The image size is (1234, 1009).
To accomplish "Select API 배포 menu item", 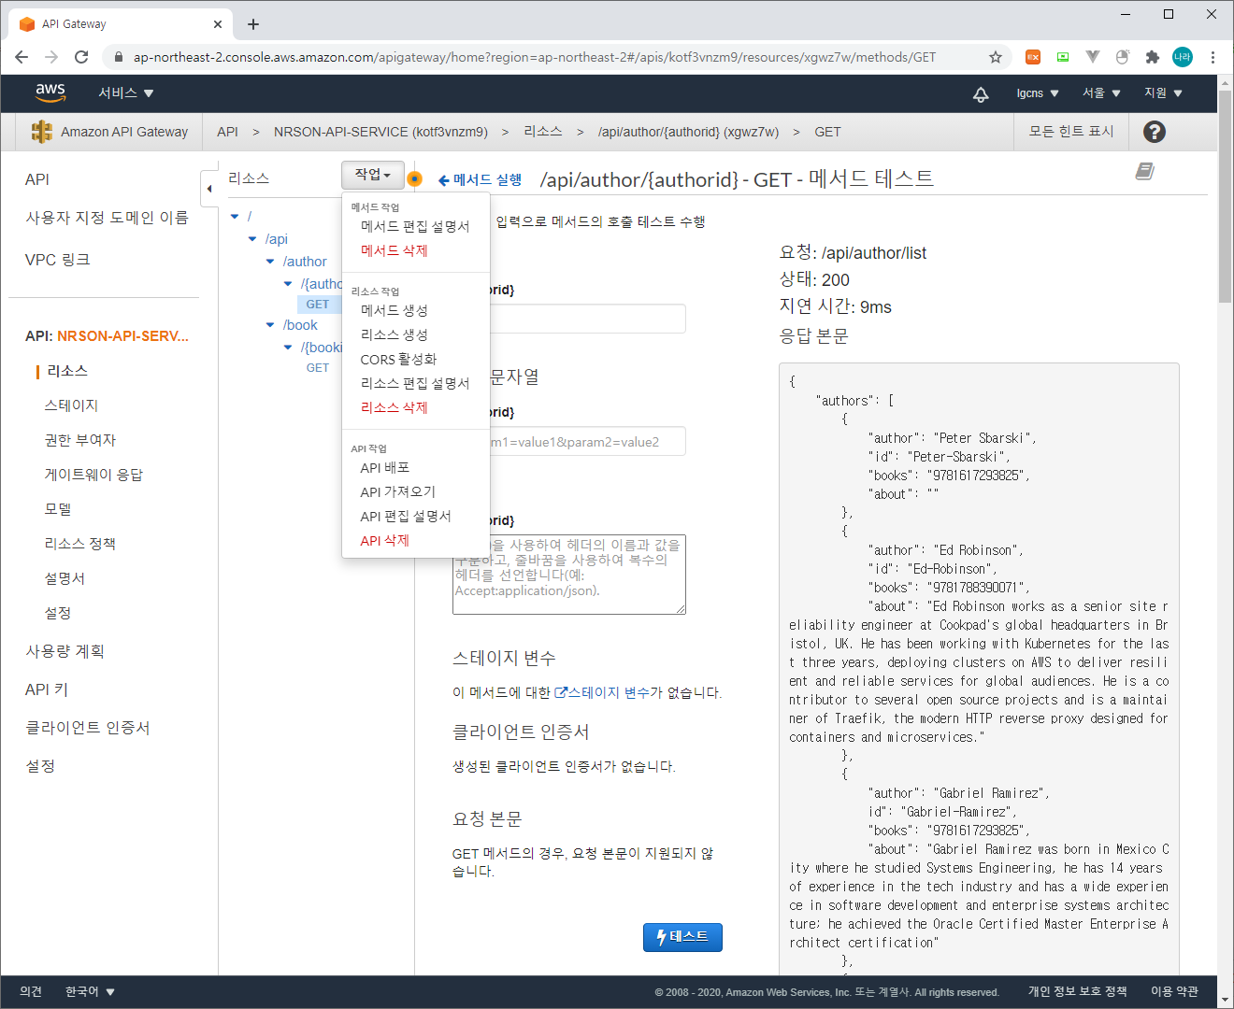I will coord(415,467).
